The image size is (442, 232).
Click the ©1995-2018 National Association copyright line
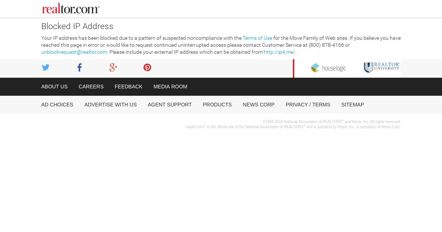[331, 122]
